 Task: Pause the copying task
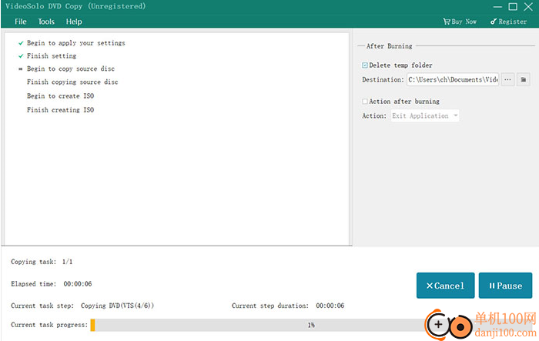click(505, 286)
